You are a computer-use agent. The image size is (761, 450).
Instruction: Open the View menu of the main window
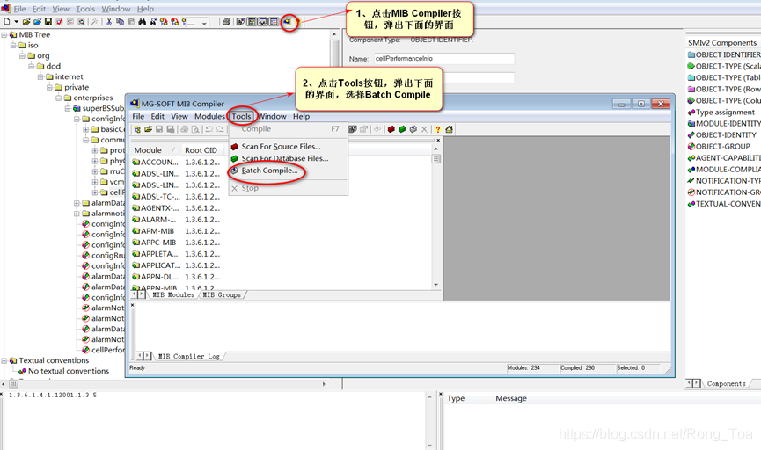(61, 9)
